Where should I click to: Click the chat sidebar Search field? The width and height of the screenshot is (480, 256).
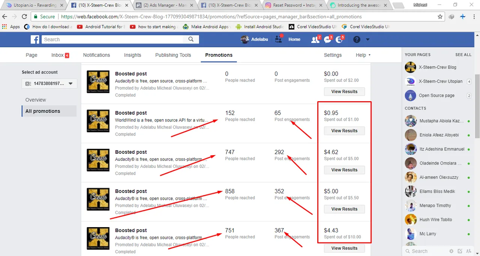[x=426, y=251]
